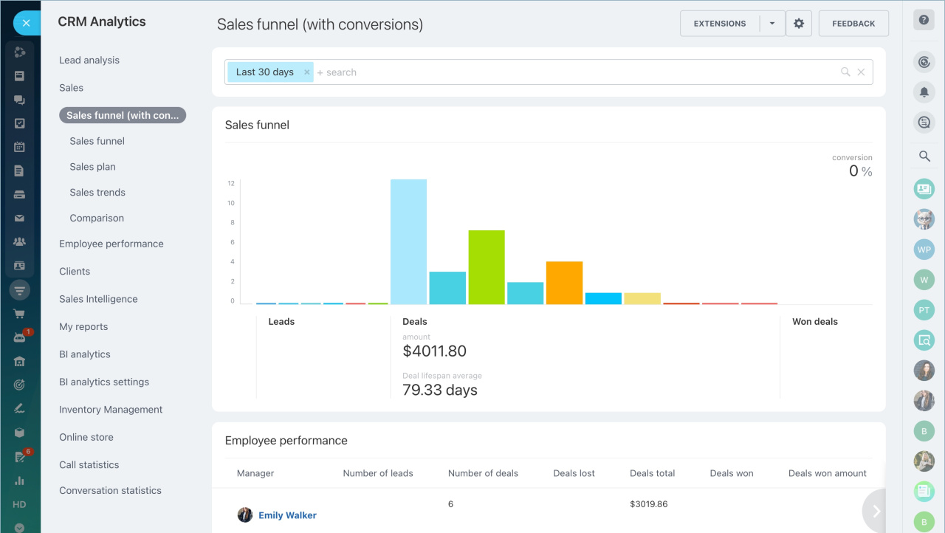Click the tallest light blue funnel bar
945x533 pixels.
point(408,241)
